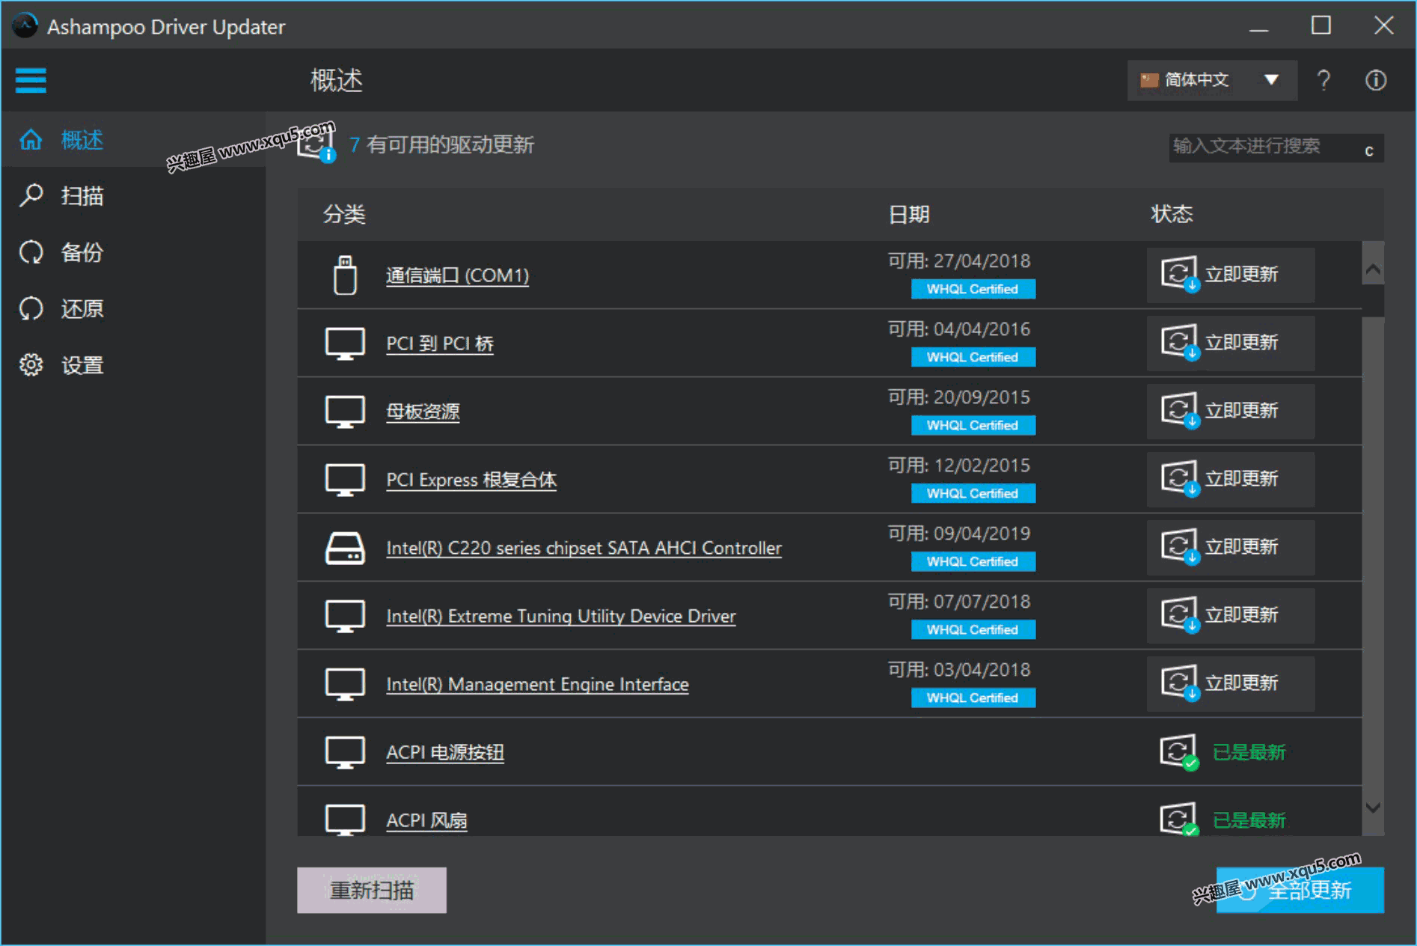Click 立即更新 for Intel C220 SATA controller

pos(1231,547)
